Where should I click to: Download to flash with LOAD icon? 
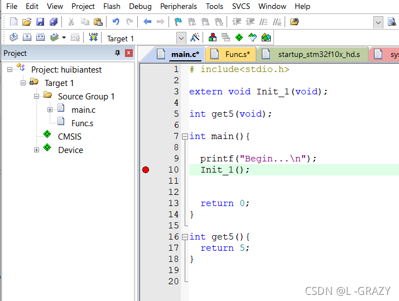click(x=93, y=37)
